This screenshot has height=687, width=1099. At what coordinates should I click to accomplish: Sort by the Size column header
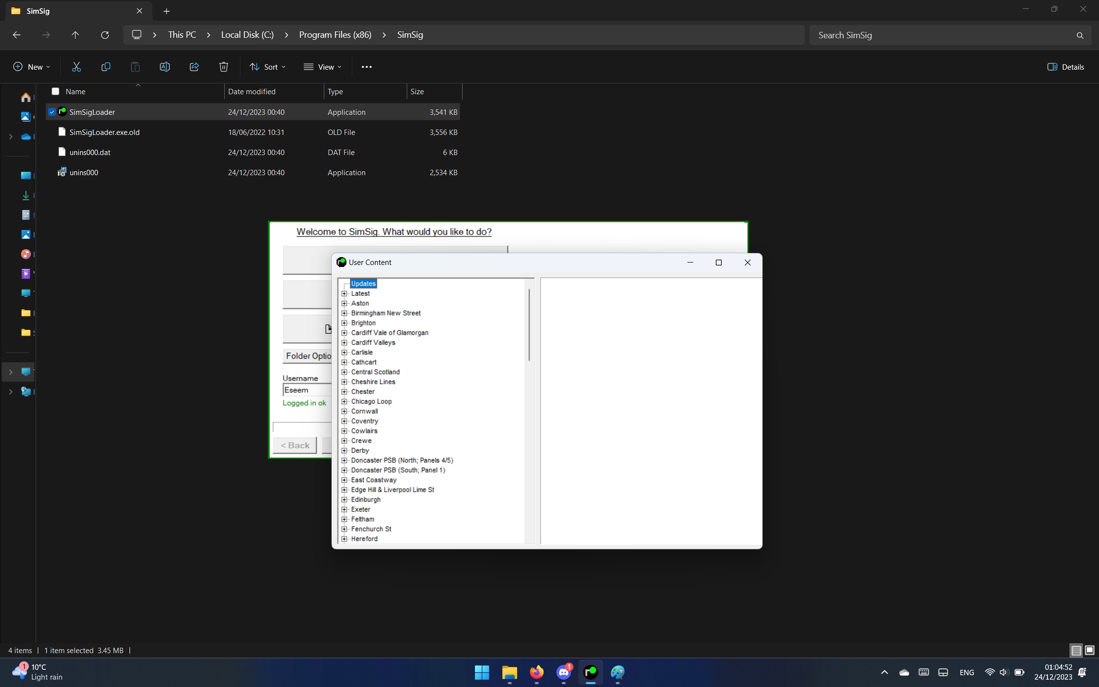point(434,91)
